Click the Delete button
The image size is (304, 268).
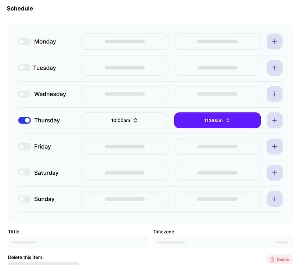[x=279, y=260]
